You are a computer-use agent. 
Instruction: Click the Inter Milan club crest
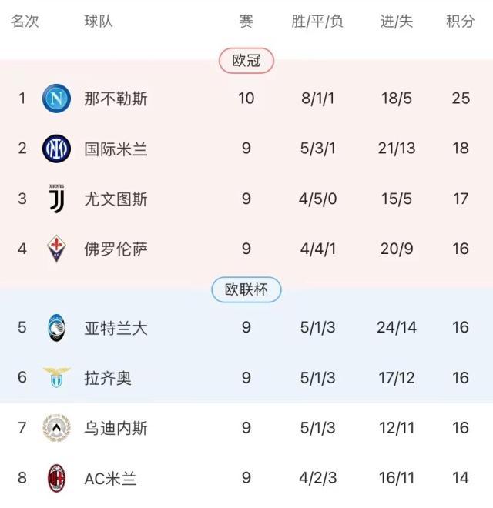(56, 149)
